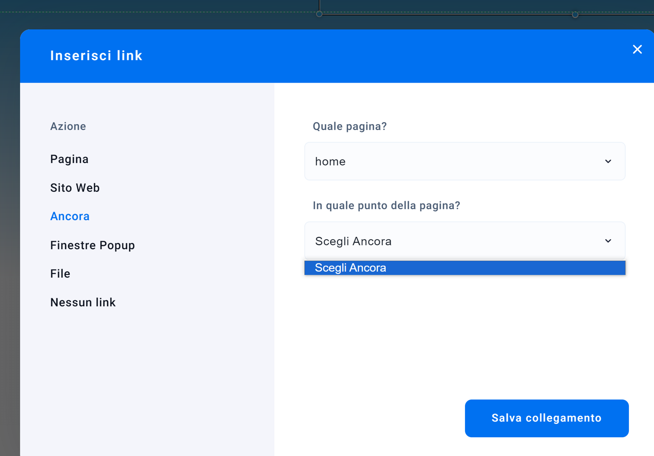Close the Inserisci link dialog
The image size is (654, 456).
pos(637,49)
